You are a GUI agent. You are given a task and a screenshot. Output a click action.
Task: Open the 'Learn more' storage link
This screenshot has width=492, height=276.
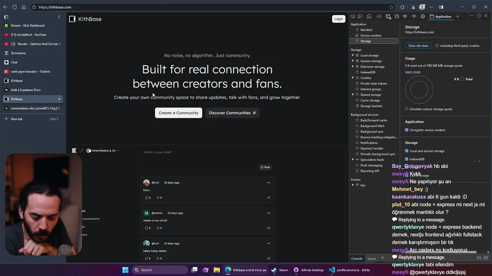tap(413, 72)
